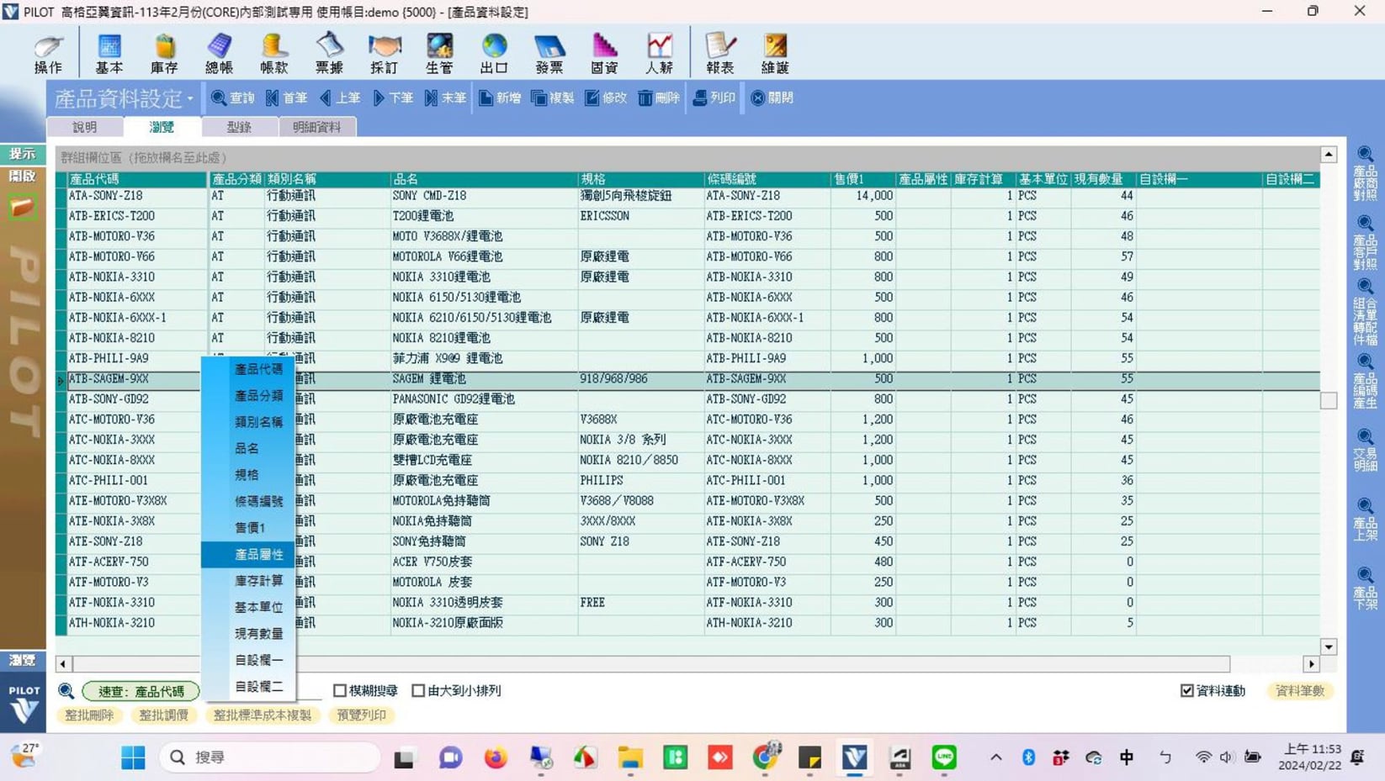Go to next record 下筆
The width and height of the screenshot is (1385, 781).
393,98
